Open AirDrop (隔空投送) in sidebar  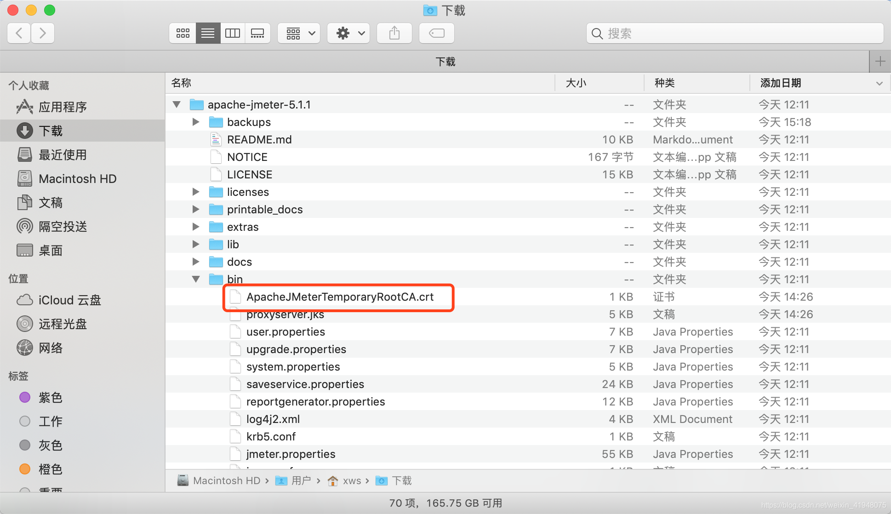tap(63, 227)
